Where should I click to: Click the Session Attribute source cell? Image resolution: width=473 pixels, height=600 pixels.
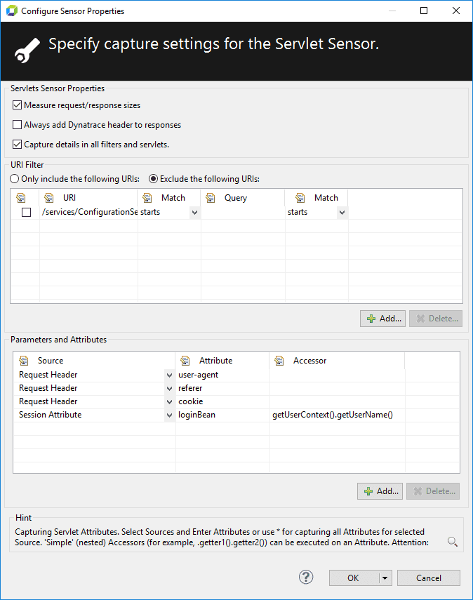[x=89, y=415]
